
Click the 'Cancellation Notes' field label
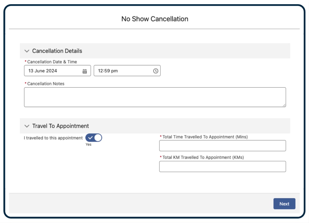tap(46, 84)
